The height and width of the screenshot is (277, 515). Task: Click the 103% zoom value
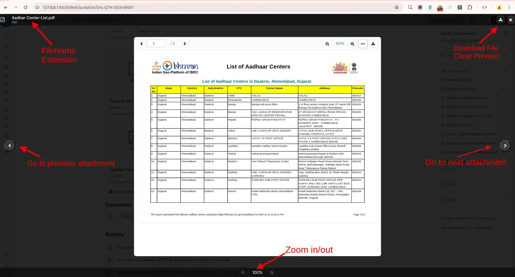[x=340, y=44]
